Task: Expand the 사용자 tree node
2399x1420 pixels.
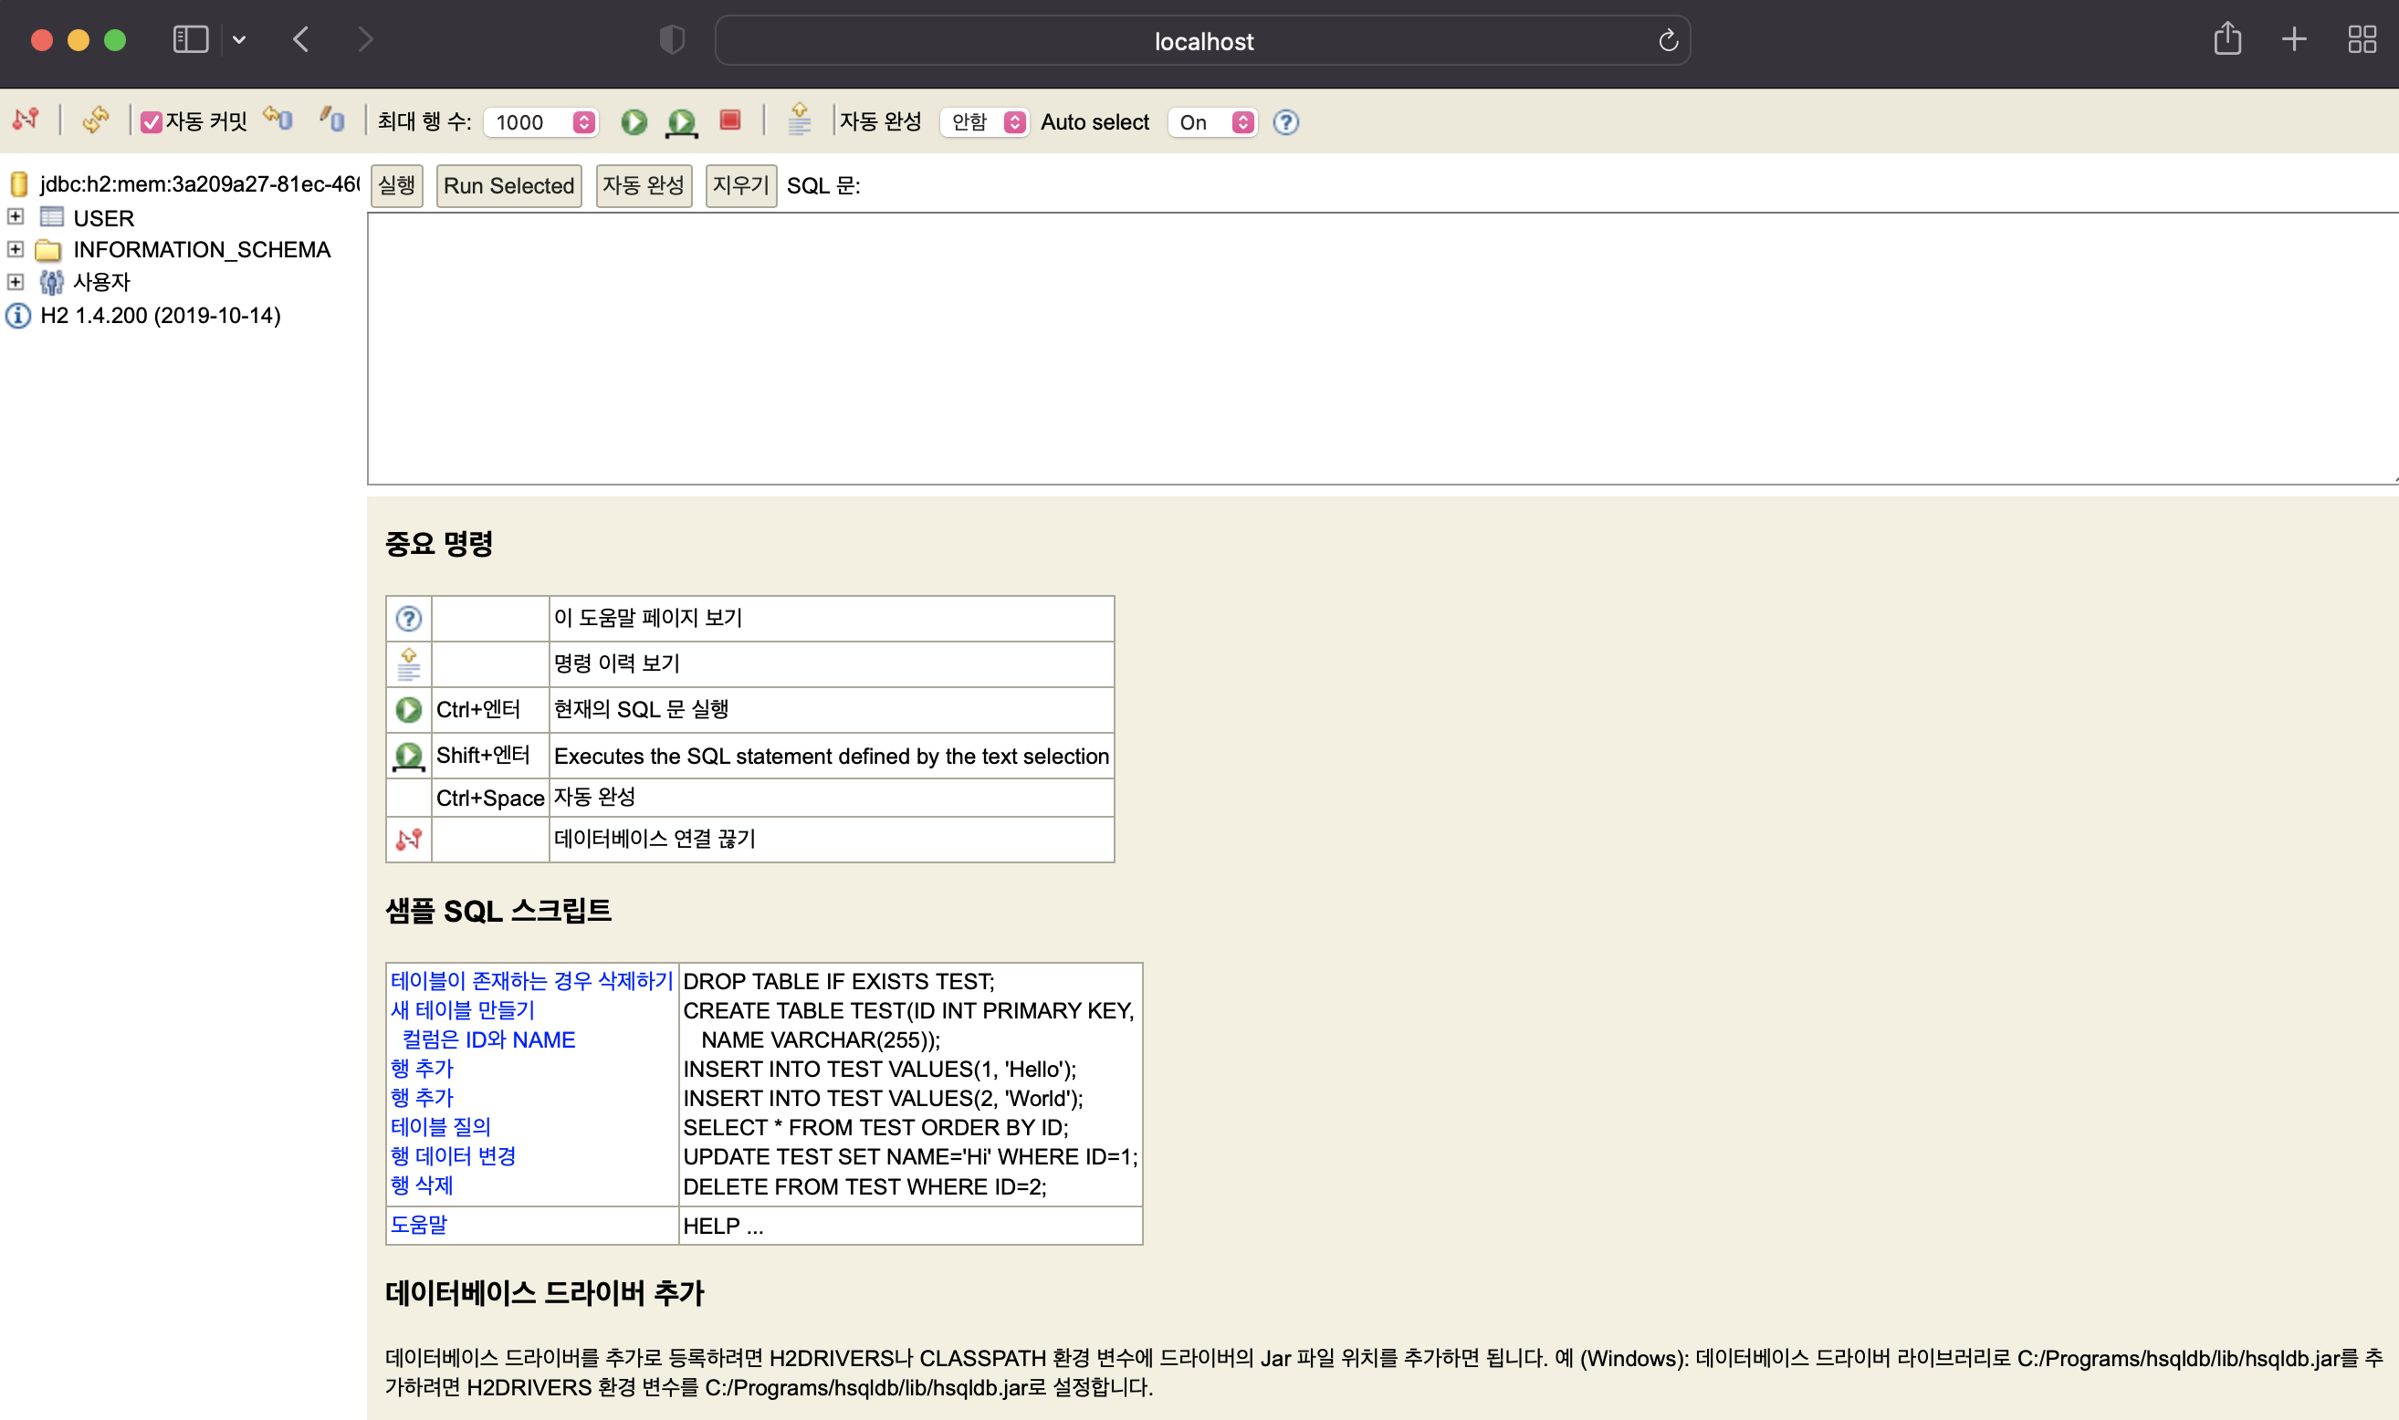Action: (16, 282)
